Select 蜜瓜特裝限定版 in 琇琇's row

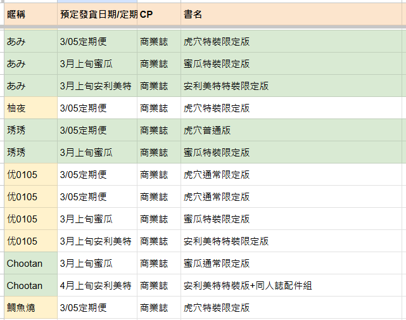(291, 152)
